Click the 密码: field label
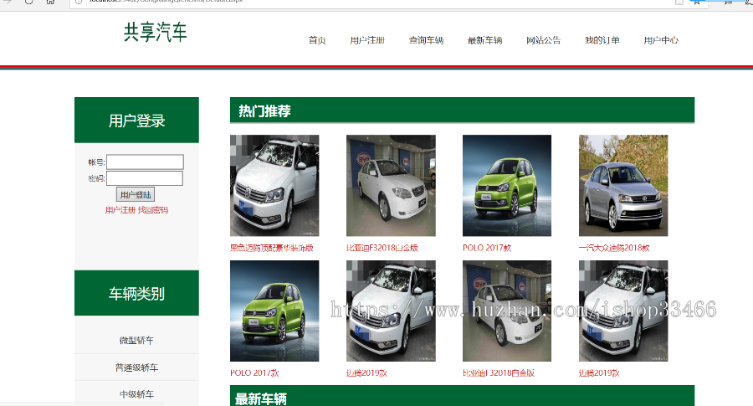Image resolution: width=753 pixels, height=406 pixels. click(96, 178)
